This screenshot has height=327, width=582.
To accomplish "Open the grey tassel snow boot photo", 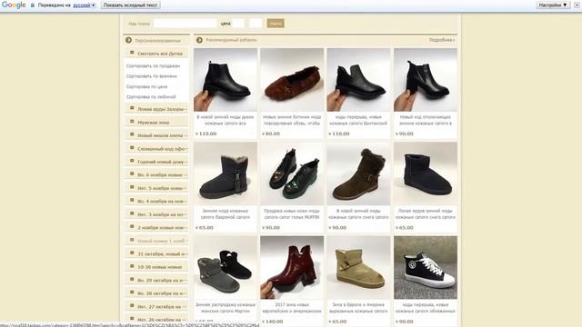I will (226, 173).
